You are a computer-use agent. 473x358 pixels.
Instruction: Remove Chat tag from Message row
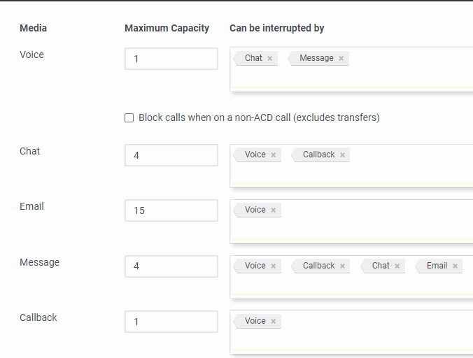point(397,266)
